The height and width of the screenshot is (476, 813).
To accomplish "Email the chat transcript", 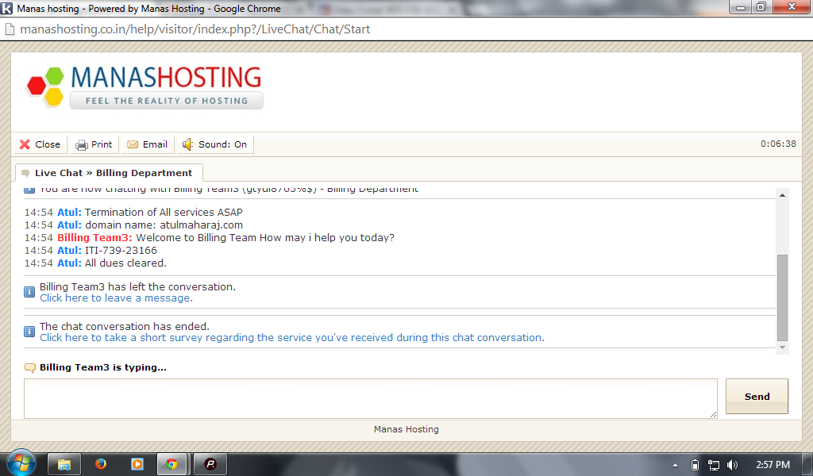I will pos(148,144).
